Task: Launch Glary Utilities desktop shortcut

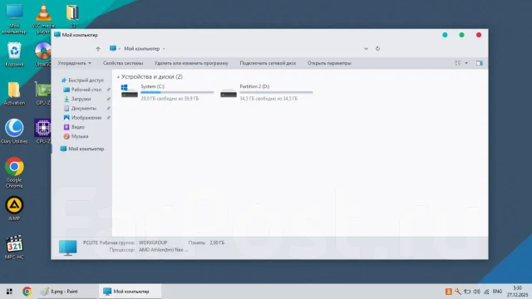Action: click(14, 131)
